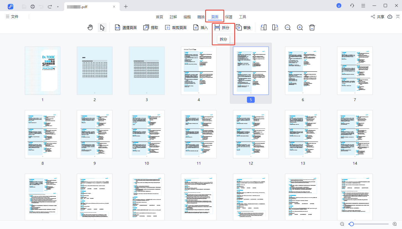The height and width of the screenshot is (229, 402).
Task: Click the rotate page right icon
Action: [275, 28]
